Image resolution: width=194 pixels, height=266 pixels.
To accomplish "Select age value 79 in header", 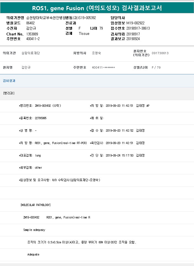I will coord(101,28).
